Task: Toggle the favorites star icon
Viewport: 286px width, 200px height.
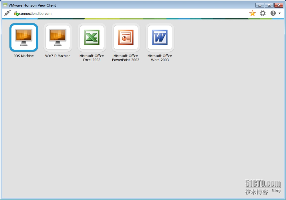Action: pos(253,13)
